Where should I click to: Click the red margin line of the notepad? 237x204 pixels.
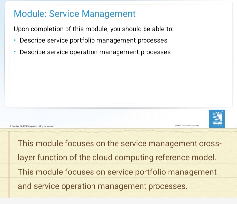coord(9,164)
